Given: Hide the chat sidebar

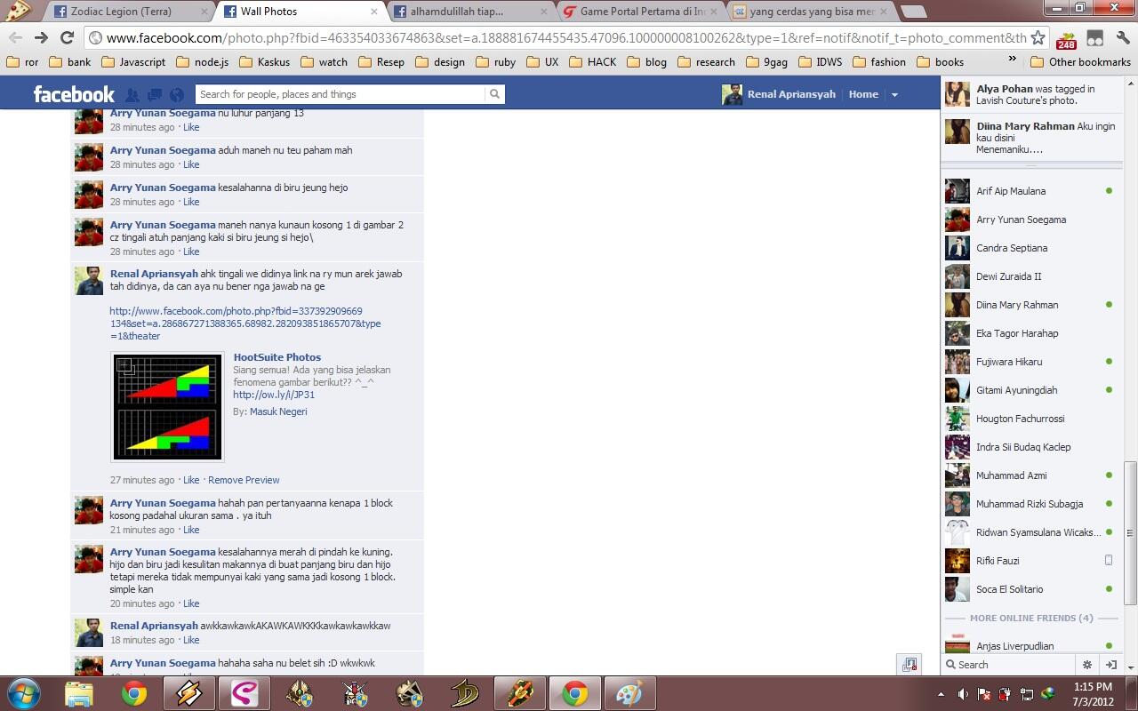Looking at the screenshot, I should click(1110, 664).
